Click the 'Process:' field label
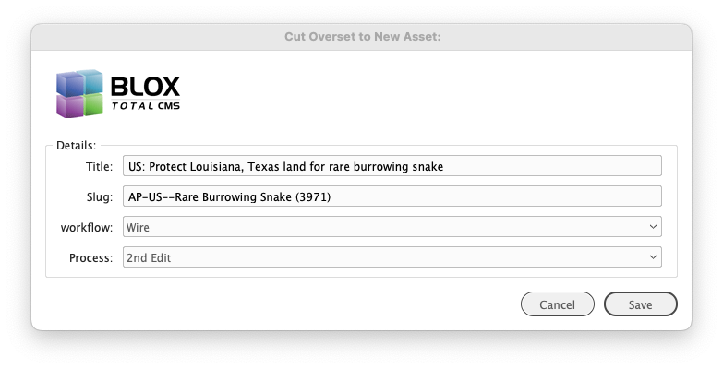 click(90, 258)
